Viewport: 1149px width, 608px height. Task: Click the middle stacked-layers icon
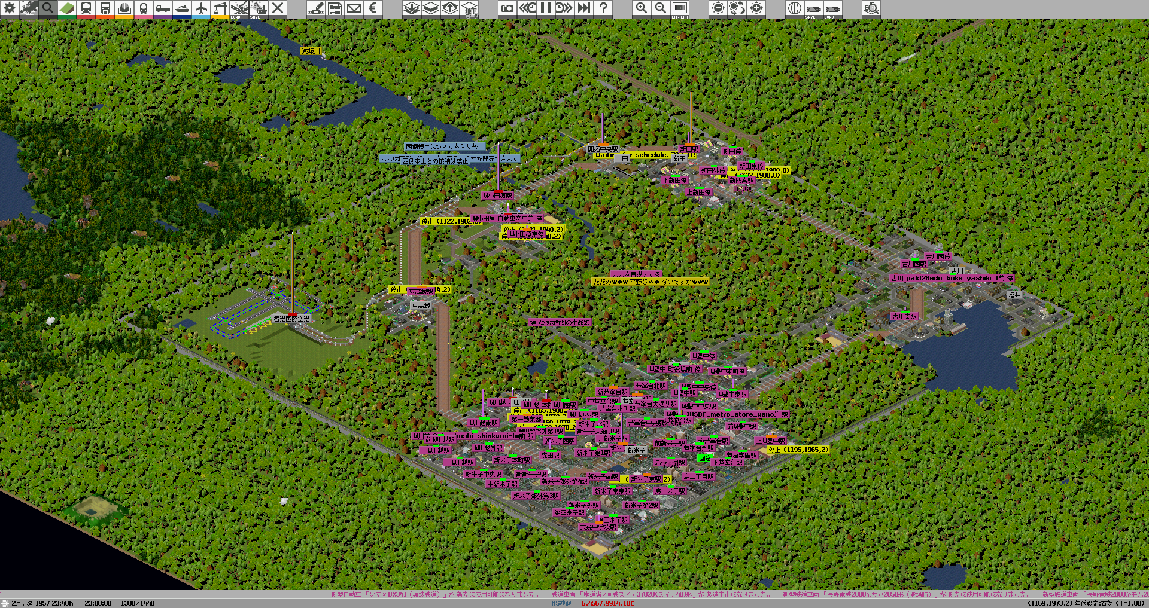click(431, 8)
